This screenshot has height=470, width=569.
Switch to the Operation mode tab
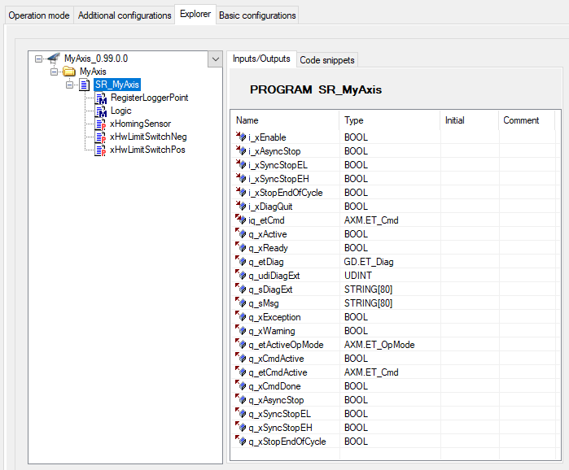[x=39, y=15]
